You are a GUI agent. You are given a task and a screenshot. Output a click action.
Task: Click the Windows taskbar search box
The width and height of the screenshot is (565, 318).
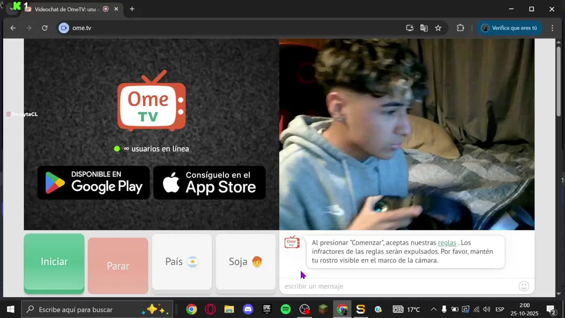[97, 310]
